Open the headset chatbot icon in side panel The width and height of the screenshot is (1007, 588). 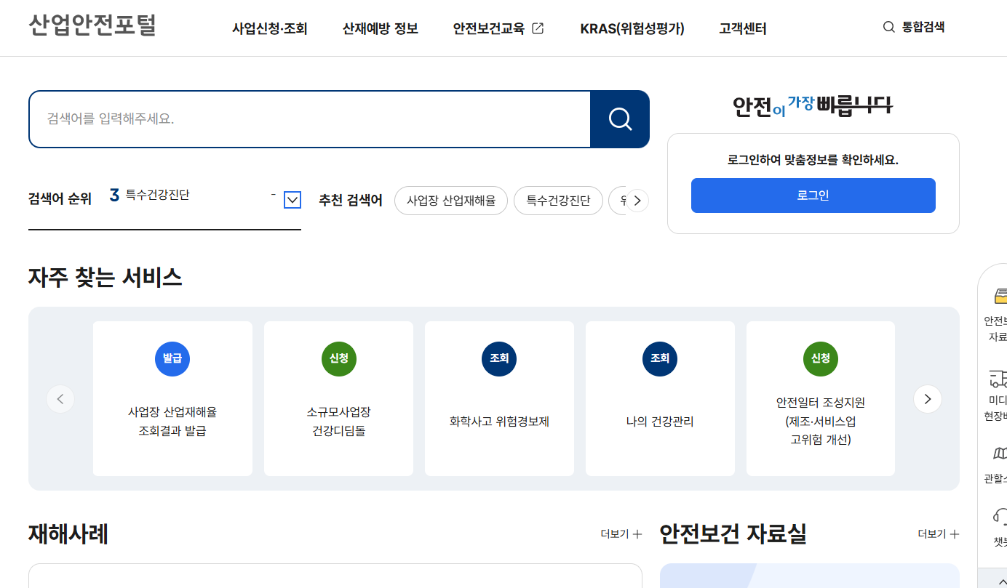(1000, 516)
